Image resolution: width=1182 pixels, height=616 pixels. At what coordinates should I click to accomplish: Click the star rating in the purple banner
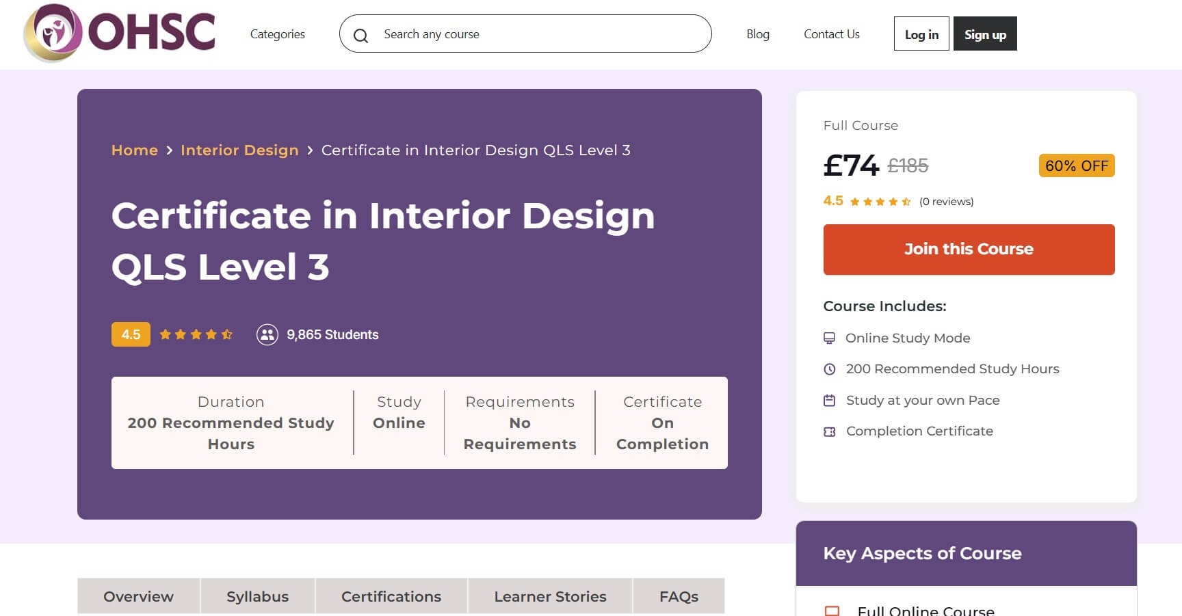coord(196,334)
